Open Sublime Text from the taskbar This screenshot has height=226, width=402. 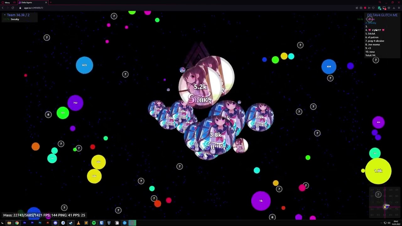86,223
